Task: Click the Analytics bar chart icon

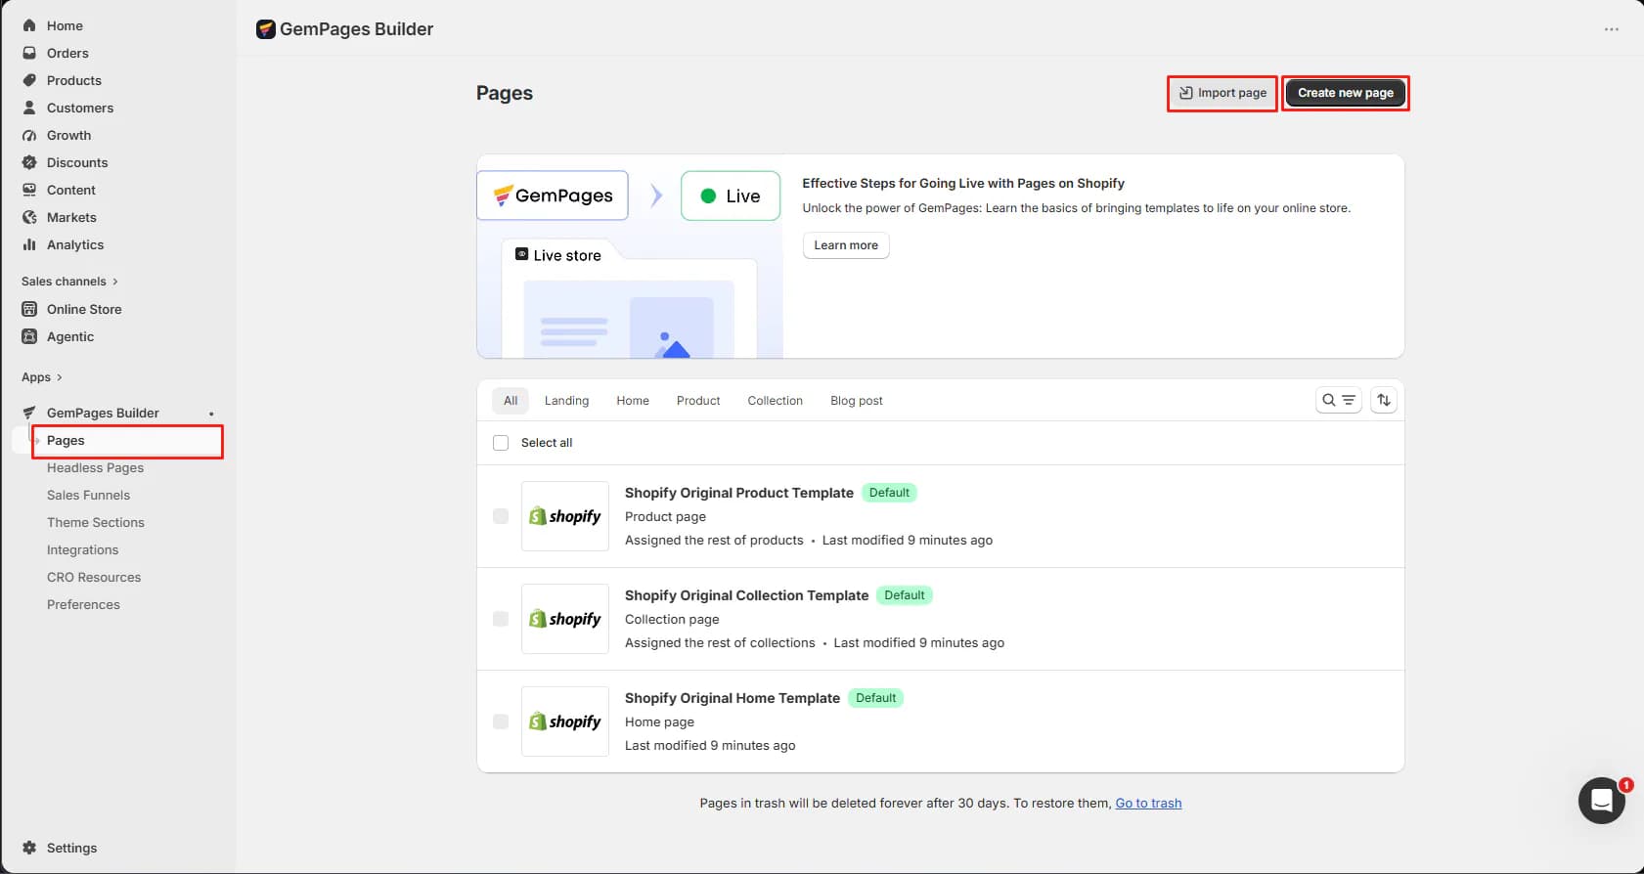Action: pos(29,244)
